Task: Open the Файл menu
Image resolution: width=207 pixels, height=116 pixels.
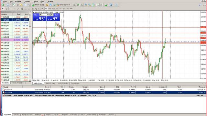Action: pos(5,2)
